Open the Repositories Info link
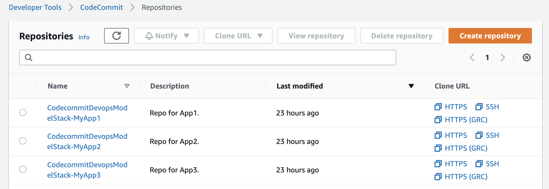 click(84, 37)
